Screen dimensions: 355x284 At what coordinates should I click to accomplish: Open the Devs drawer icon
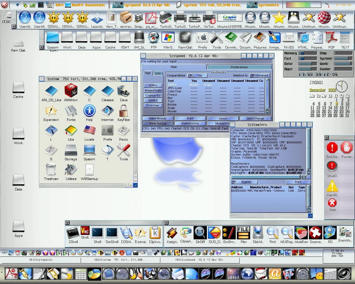pos(124,91)
